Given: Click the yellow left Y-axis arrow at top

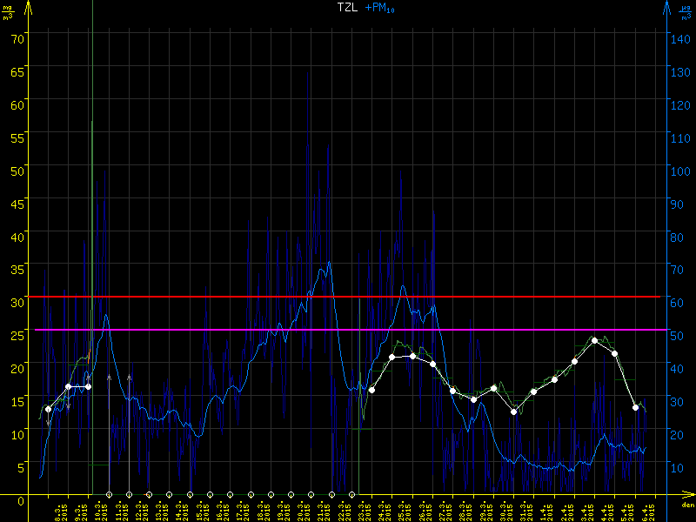Looking at the screenshot, I should 29,9.
